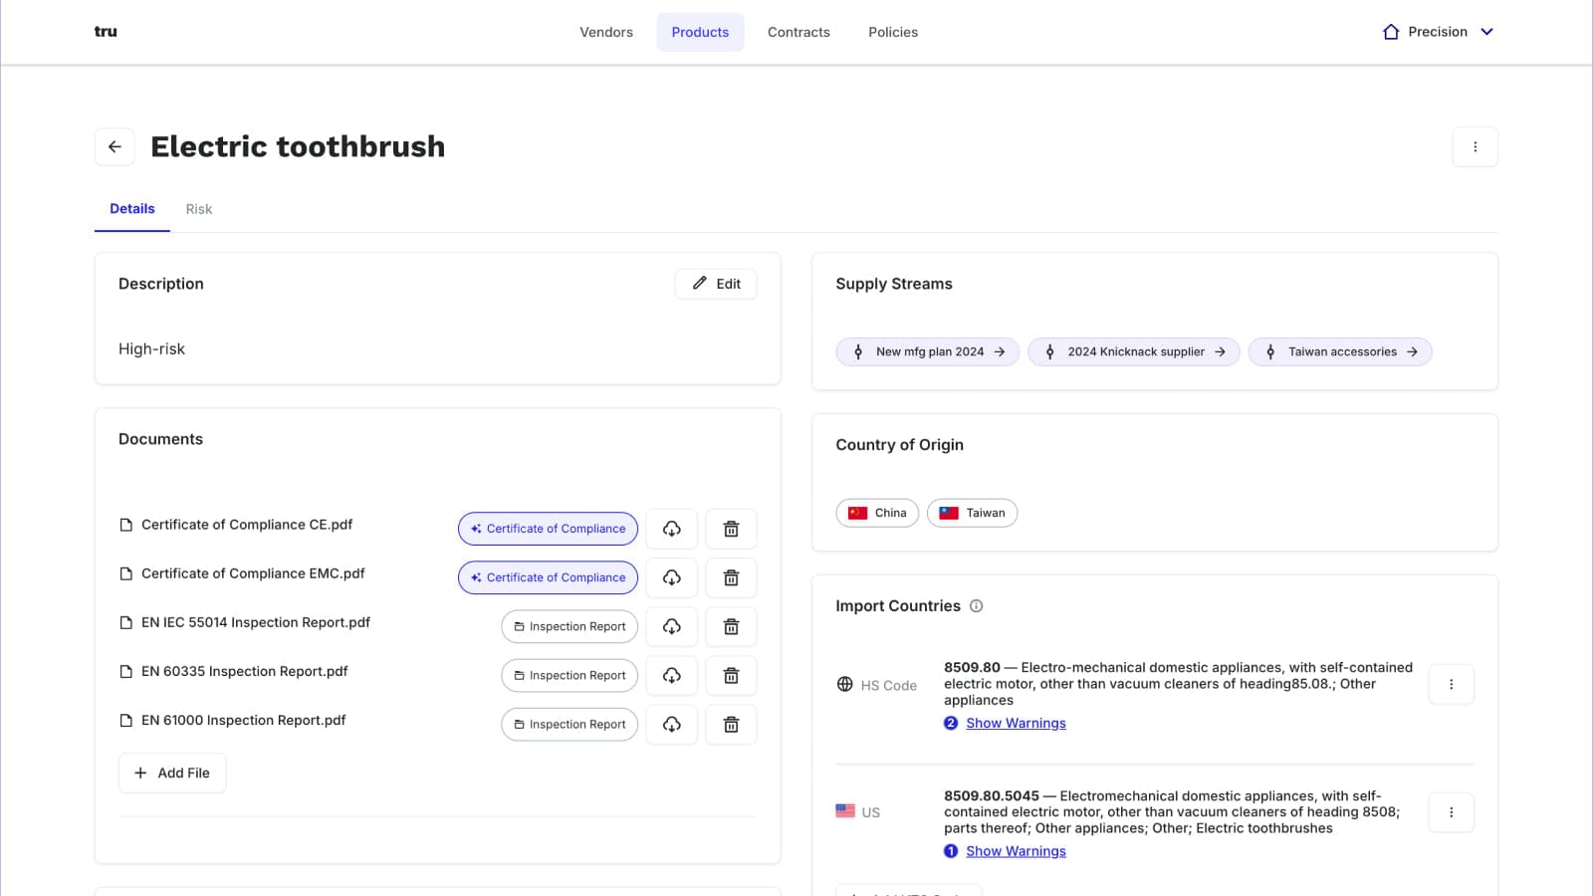This screenshot has width=1593, height=896.
Task: Delete the EN 61000 Inspection Report file
Action: [x=731, y=724]
